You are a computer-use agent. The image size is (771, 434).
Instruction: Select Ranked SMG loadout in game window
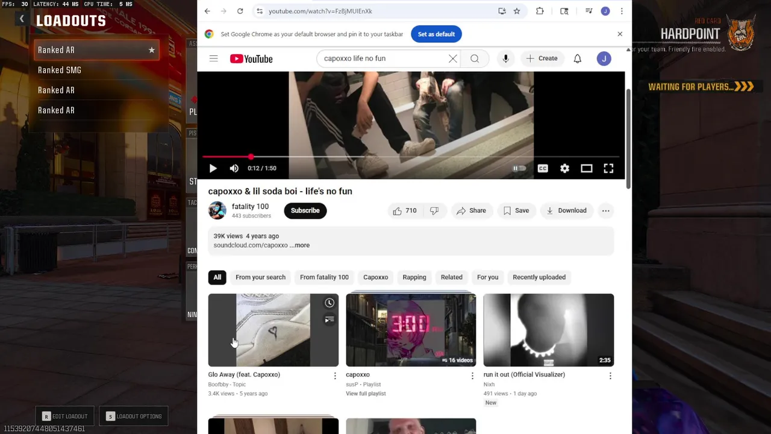pyautogui.click(x=96, y=70)
